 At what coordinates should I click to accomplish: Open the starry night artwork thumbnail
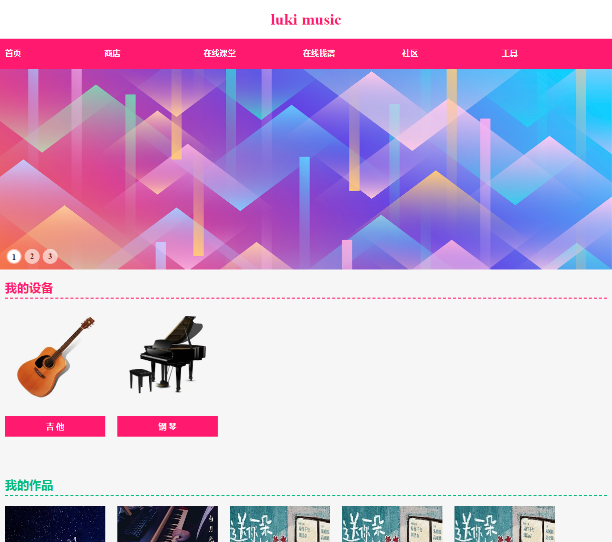(55, 524)
